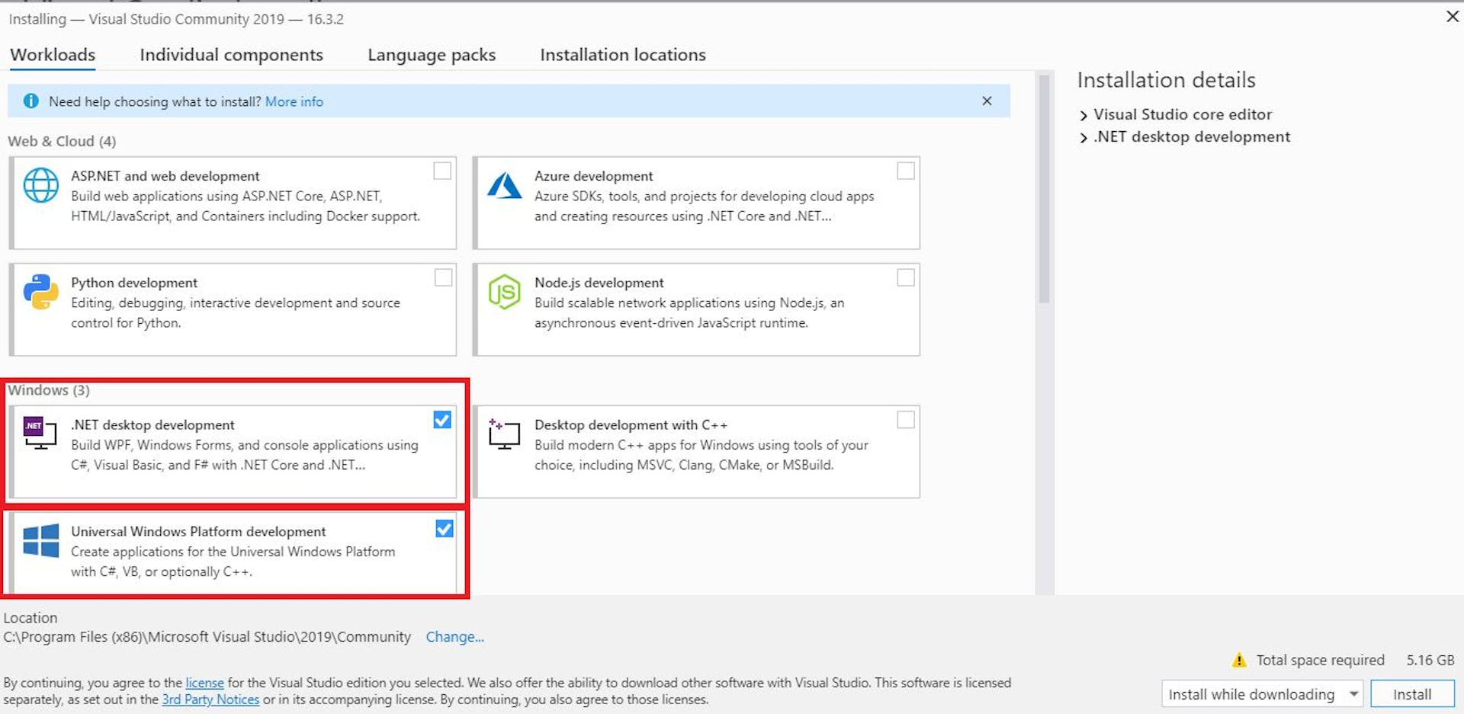Expand Visual Studio core editor details
The image size is (1464, 714).
pos(1084,115)
